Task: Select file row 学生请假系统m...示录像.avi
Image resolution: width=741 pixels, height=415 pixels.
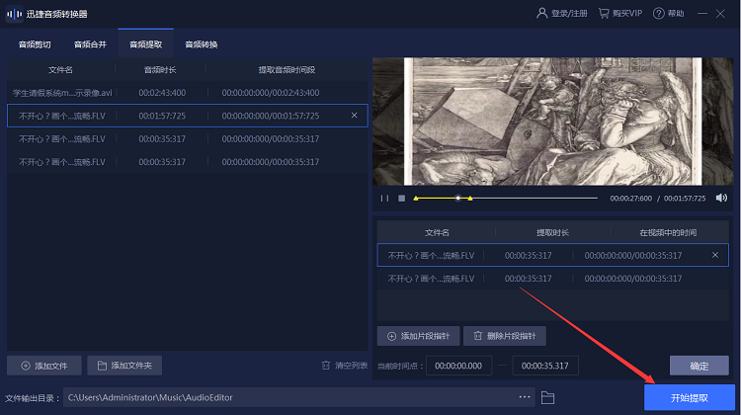Action: pos(187,93)
